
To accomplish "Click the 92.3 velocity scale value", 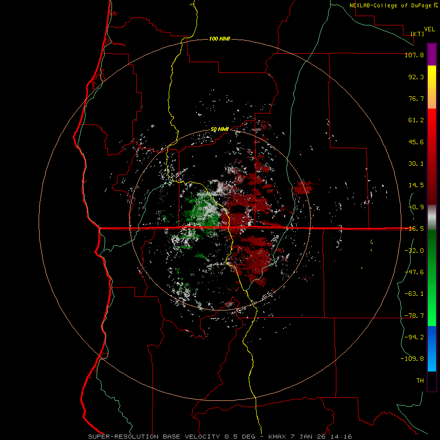I will pos(416,77).
